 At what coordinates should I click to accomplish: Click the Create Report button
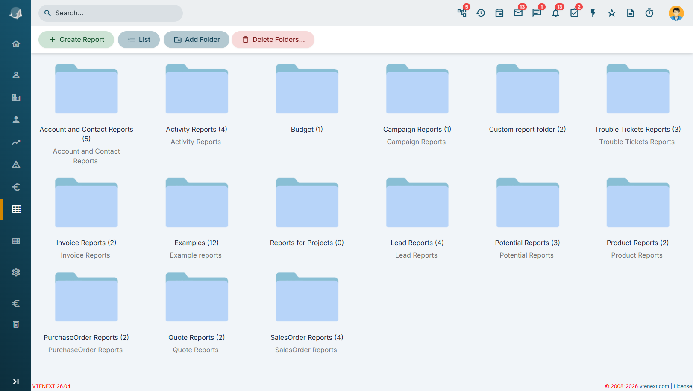76,40
